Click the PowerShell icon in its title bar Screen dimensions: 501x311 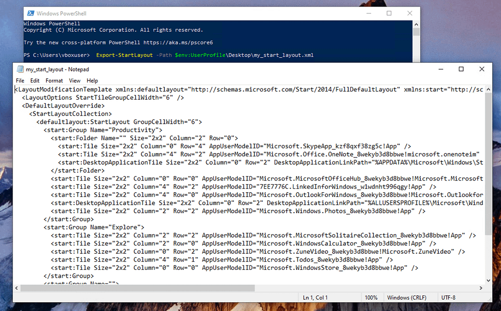[29, 13]
